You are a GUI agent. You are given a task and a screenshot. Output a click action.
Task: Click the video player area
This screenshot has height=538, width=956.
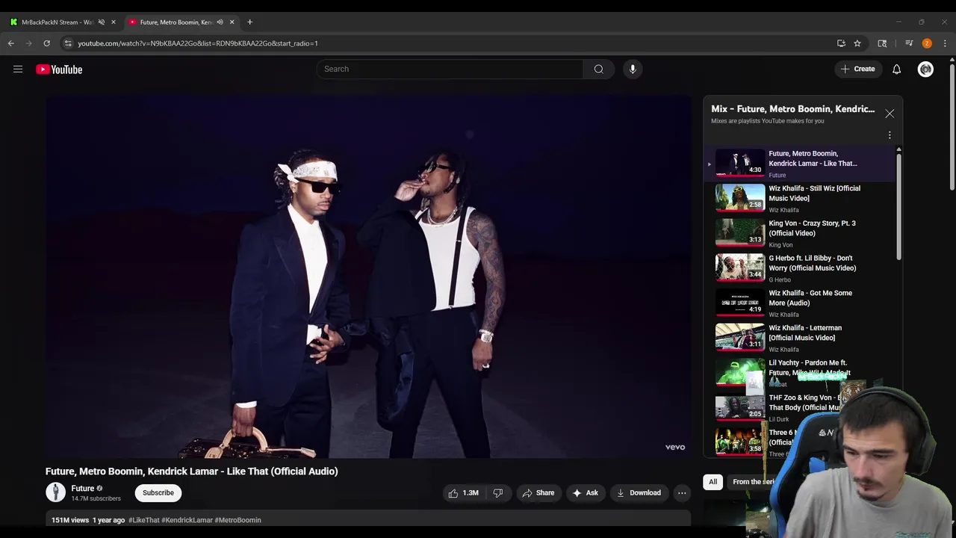tap(368, 276)
